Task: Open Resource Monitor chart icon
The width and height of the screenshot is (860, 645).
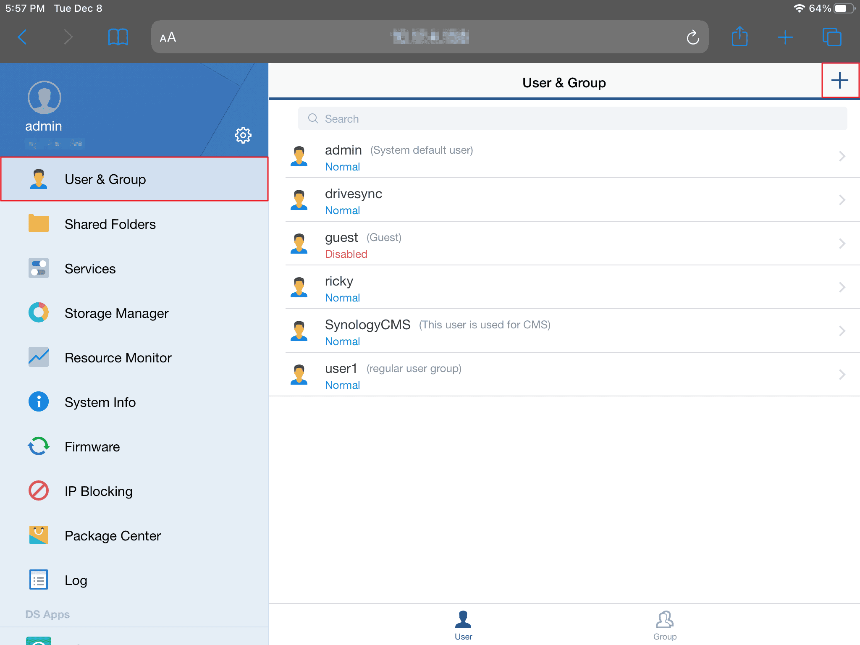Action: click(x=39, y=357)
